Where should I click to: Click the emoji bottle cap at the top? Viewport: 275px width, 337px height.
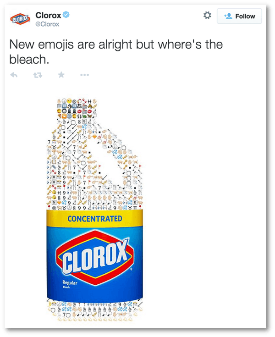coord(77,109)
